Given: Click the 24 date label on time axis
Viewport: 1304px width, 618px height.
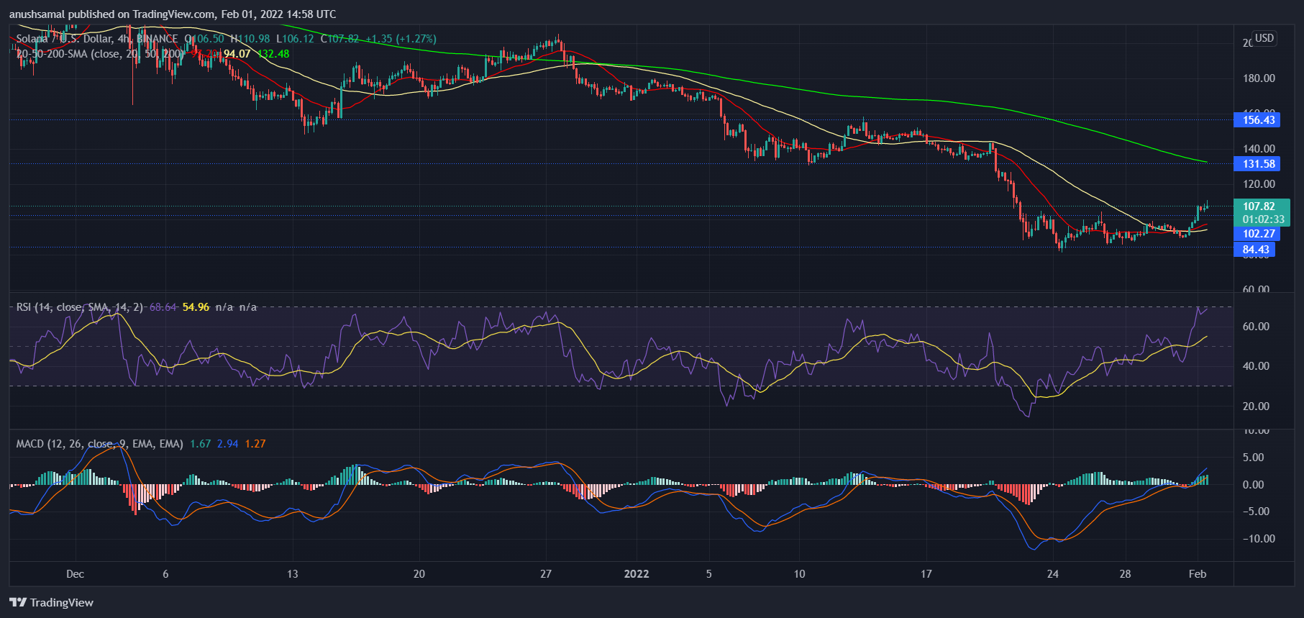Looking at the screenshot, I should pyautogui.click(x=1053, y=574).
